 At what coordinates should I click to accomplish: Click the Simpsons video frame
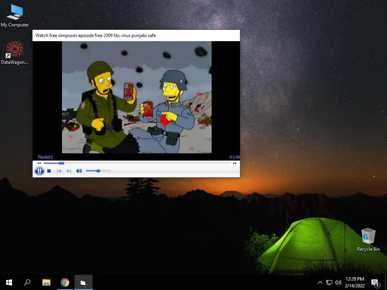[x=137, y=97]
